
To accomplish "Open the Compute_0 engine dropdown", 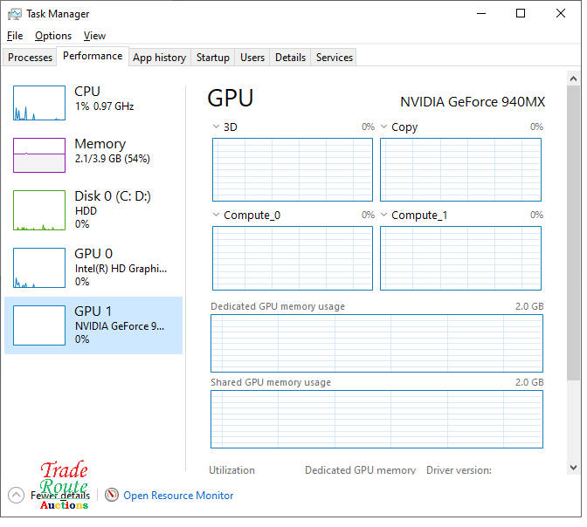I will tap(217, 216).
